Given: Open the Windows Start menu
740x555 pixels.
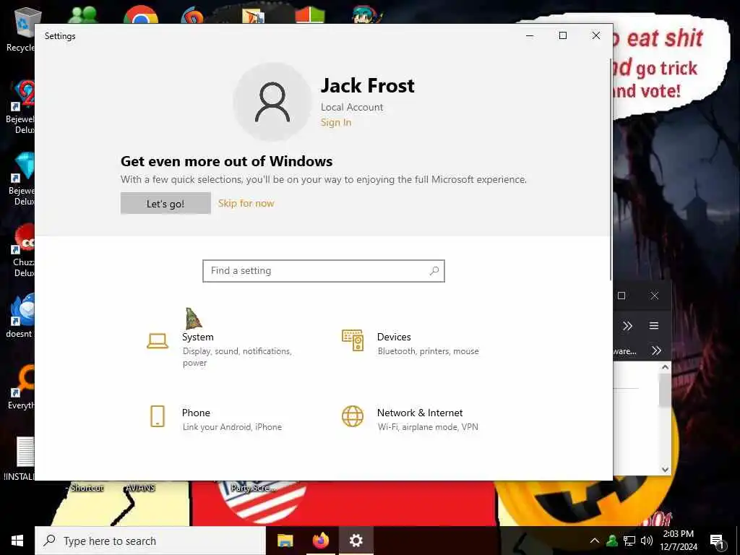Looking at the screenshot, I should click(17, 541).
